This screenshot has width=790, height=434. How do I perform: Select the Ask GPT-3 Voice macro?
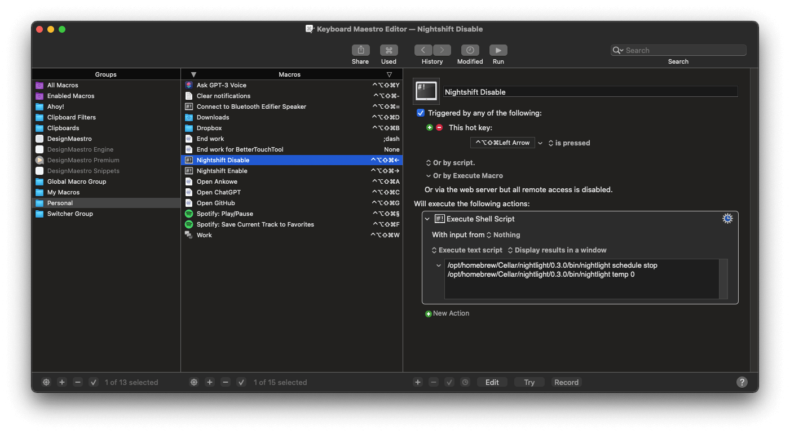tap(292, 85)
